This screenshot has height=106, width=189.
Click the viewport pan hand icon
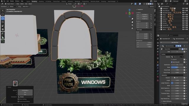point(132,22)
